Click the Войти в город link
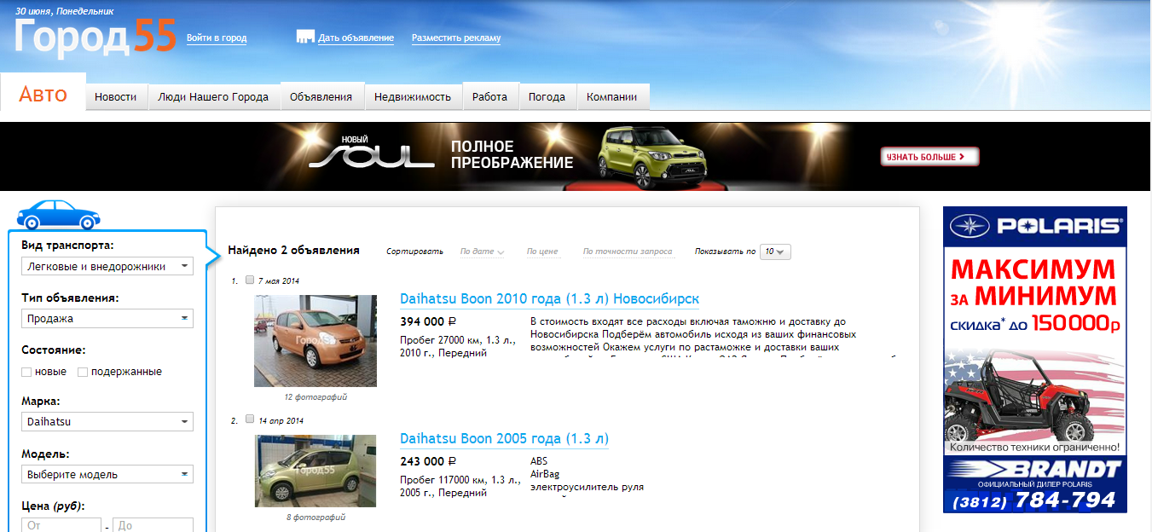The height and width of the screenshot is (532, 1152). [217, 38]
